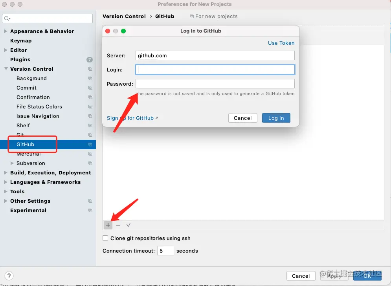Open the Shelf settings page
The image size is (391, 286).
(23, 126)
